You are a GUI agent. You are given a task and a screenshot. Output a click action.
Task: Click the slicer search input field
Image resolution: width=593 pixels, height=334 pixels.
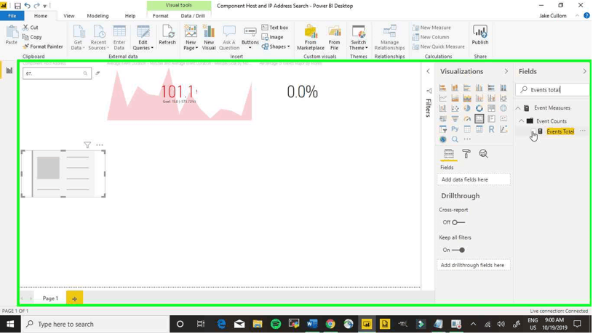tap(57, 73)
